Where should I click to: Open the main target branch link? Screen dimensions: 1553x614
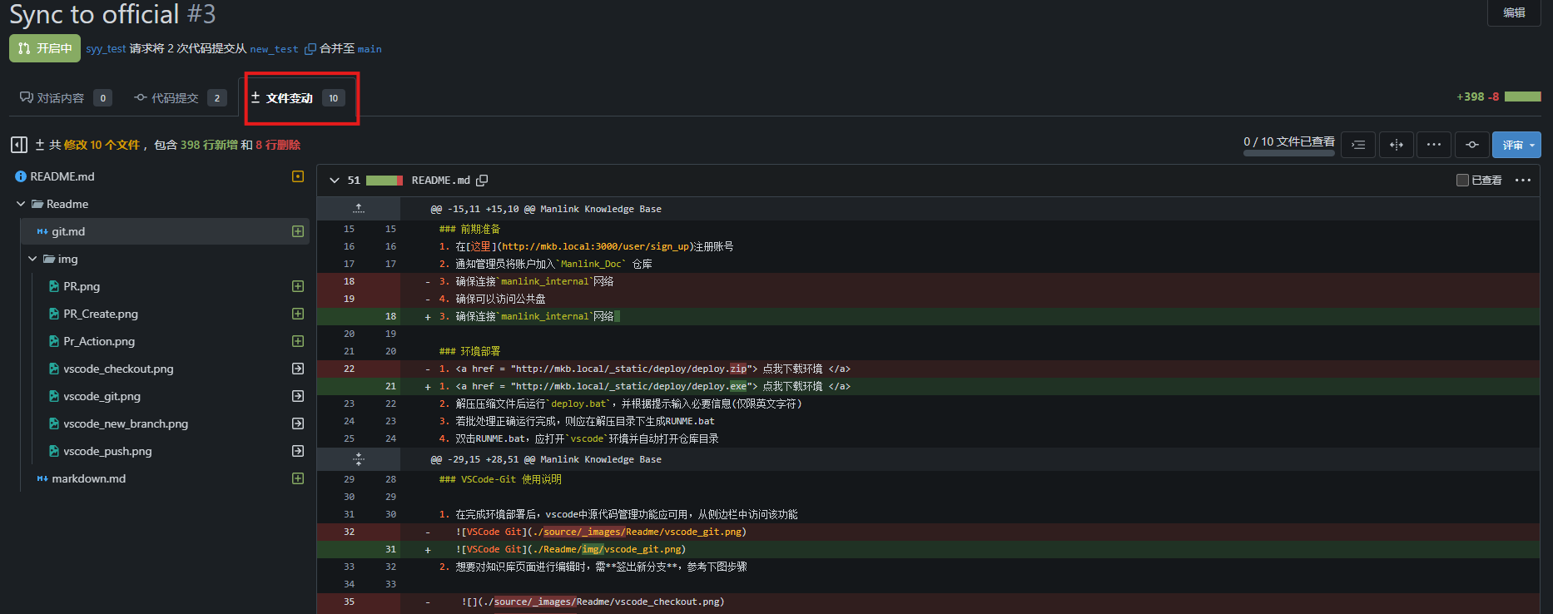(370, 49)
